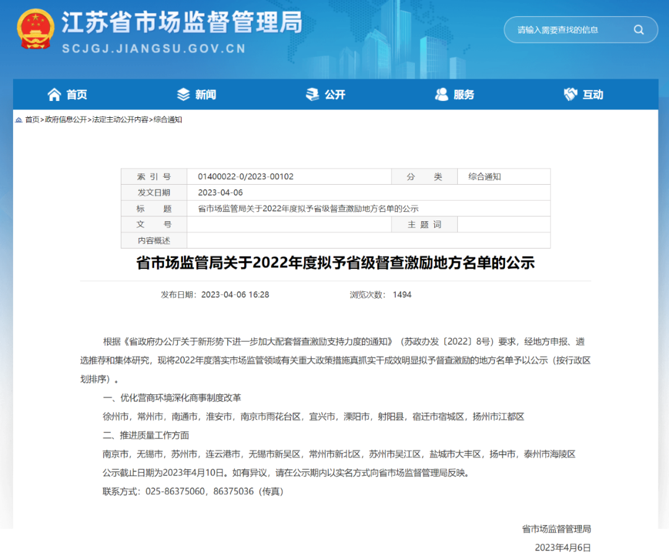Click 法定主动公开内容 breadcrumb link
This screenshot has width=669, height=556.
[120, 120]
